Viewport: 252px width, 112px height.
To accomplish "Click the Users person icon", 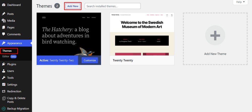I will tap(4, 71).
